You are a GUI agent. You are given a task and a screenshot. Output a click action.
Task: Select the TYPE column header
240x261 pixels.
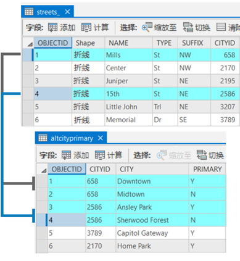(165, 43)
